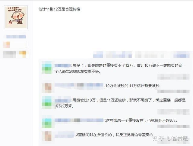Screen dimensions: 193x146
Task: Click brown avatar beside "10万会被秒的" reply
Action: coord(47,88)
